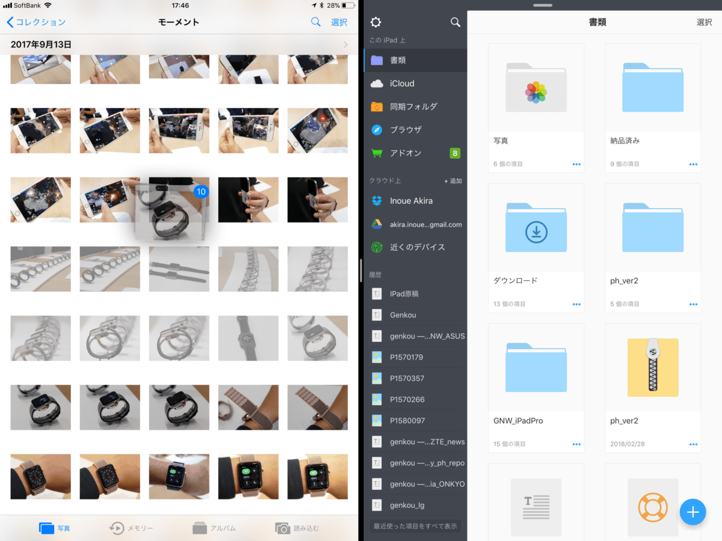The image size is (722, 541).
Task: Tap 選択 in the Photos app
Action: pos(339,22)
